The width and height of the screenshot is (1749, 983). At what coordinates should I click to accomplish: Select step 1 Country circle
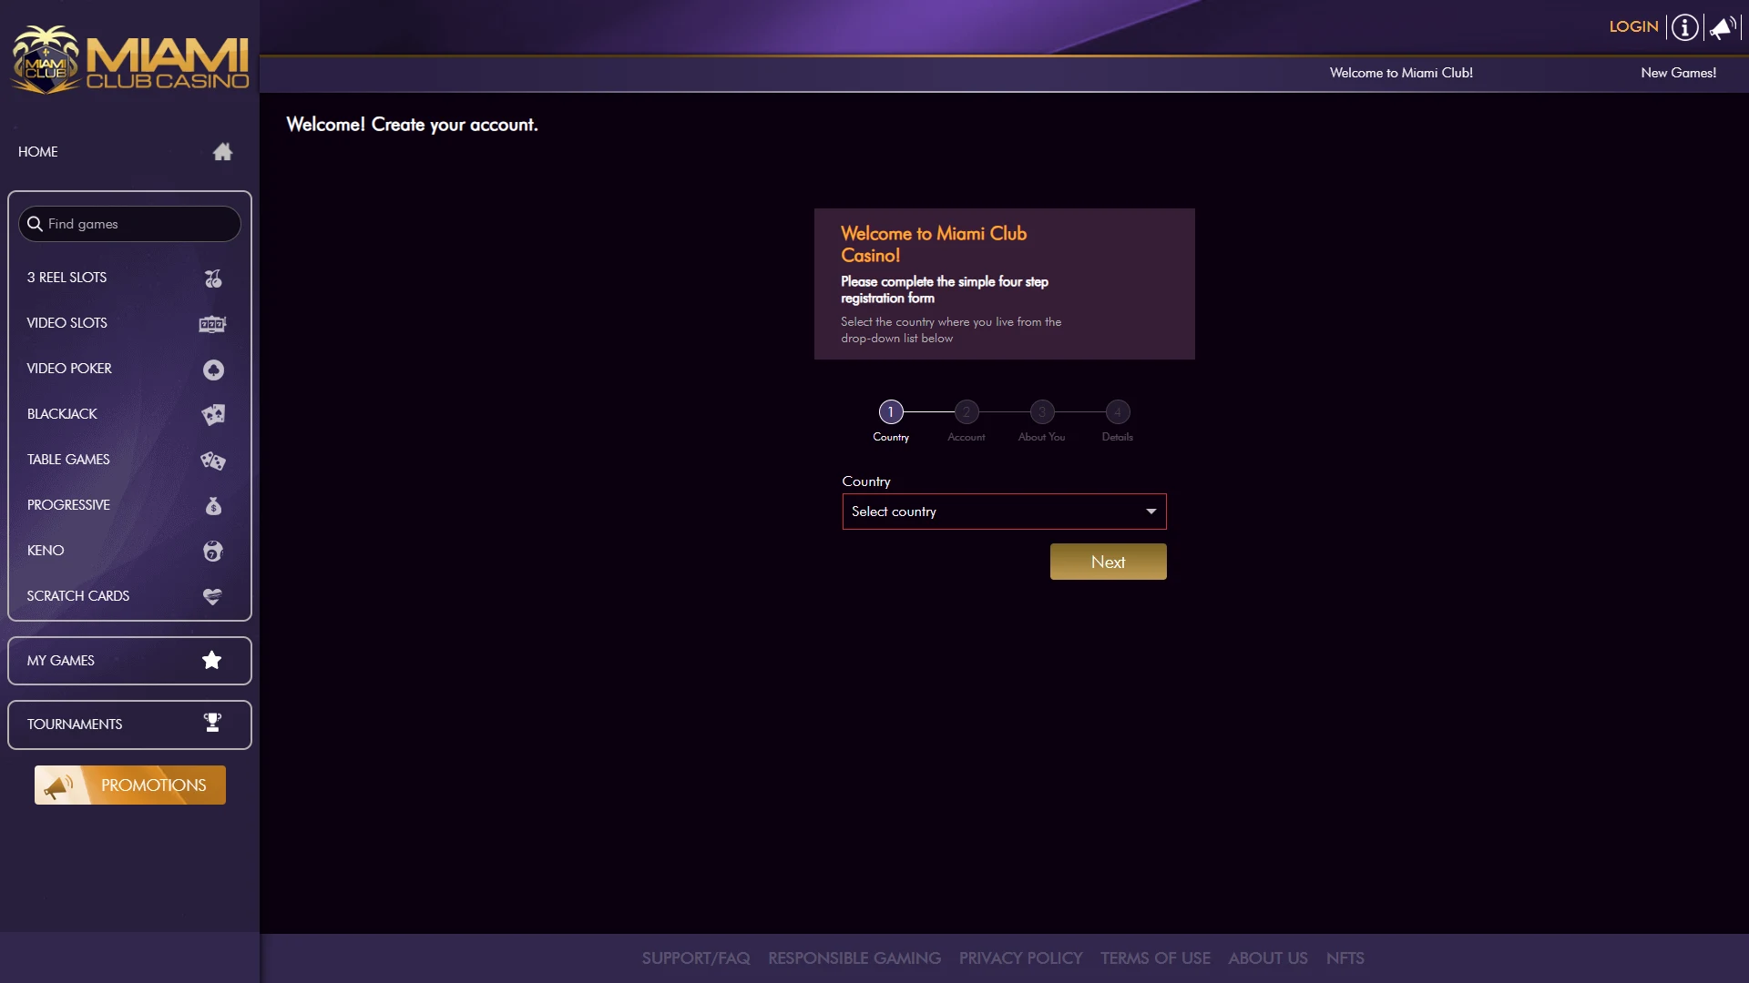point(891,412)
